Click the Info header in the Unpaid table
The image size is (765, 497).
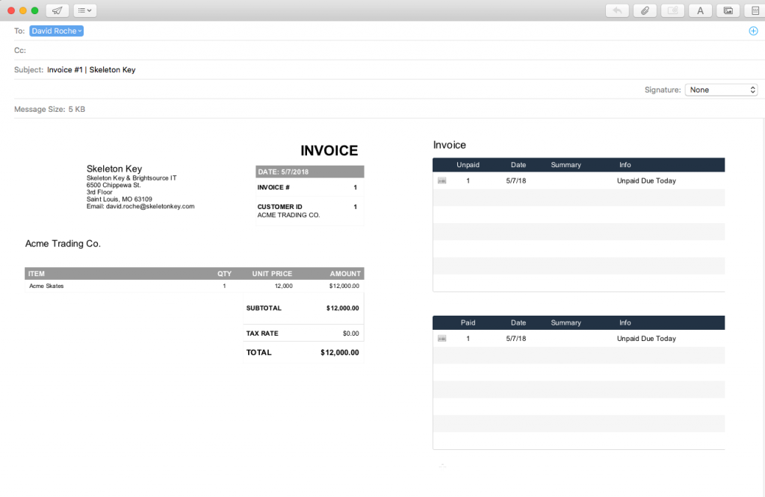pos(625,165)
